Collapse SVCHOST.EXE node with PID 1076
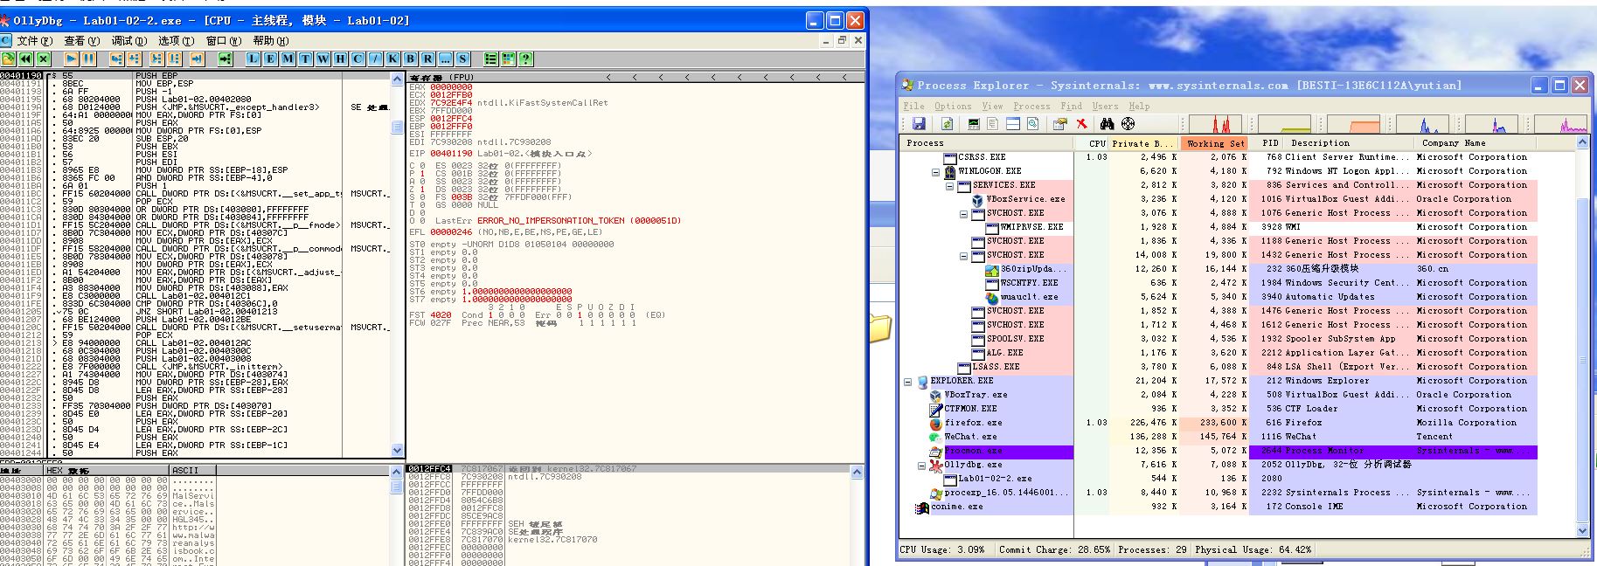This screenshot has height=566, width=1597. tap(964, 213)
